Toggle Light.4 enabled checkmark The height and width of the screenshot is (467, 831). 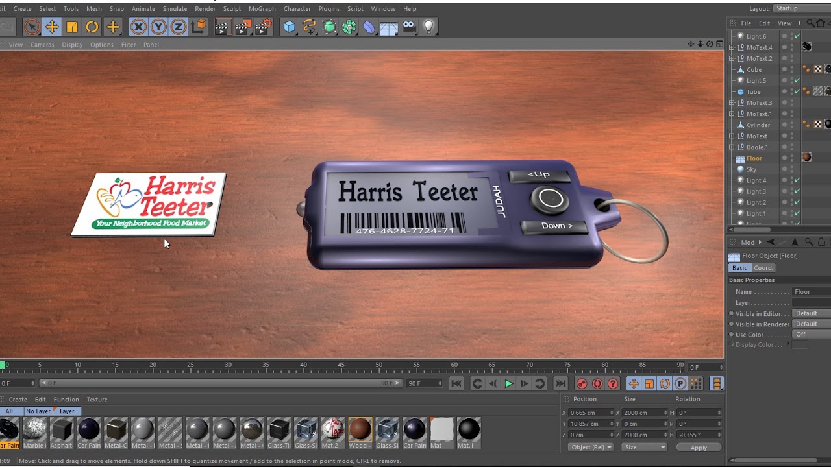click(797, 180)
